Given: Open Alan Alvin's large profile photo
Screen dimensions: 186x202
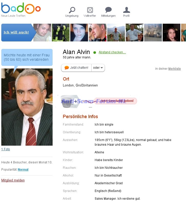Looking at the screenshot, I should (x=27, y=107).
